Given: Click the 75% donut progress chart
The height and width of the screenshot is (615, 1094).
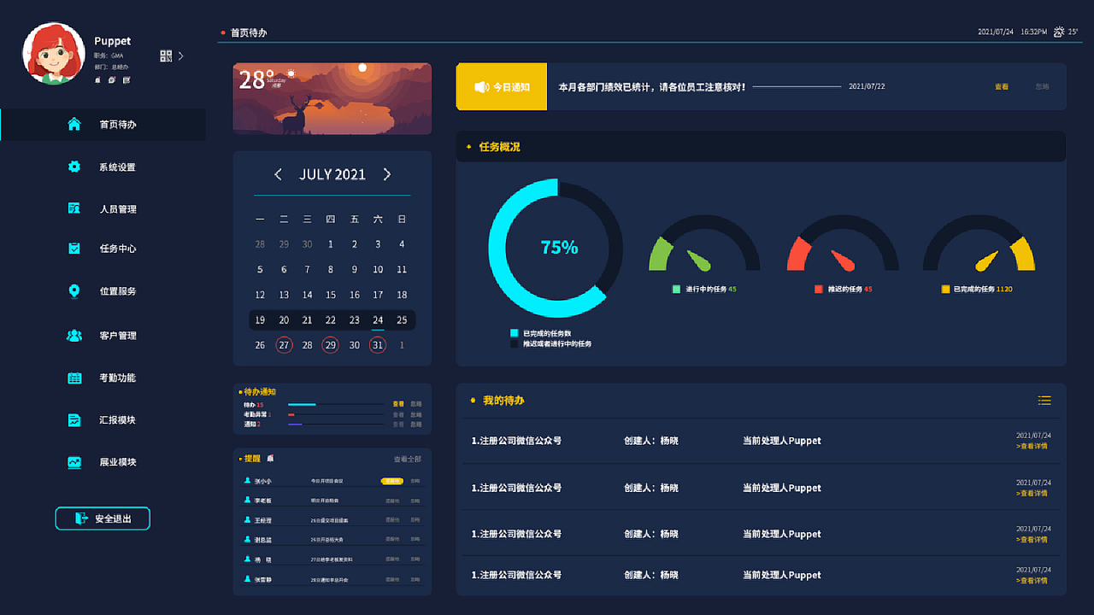Looking at the screenshot, I should pyautogui.click(x=556, y=248).
